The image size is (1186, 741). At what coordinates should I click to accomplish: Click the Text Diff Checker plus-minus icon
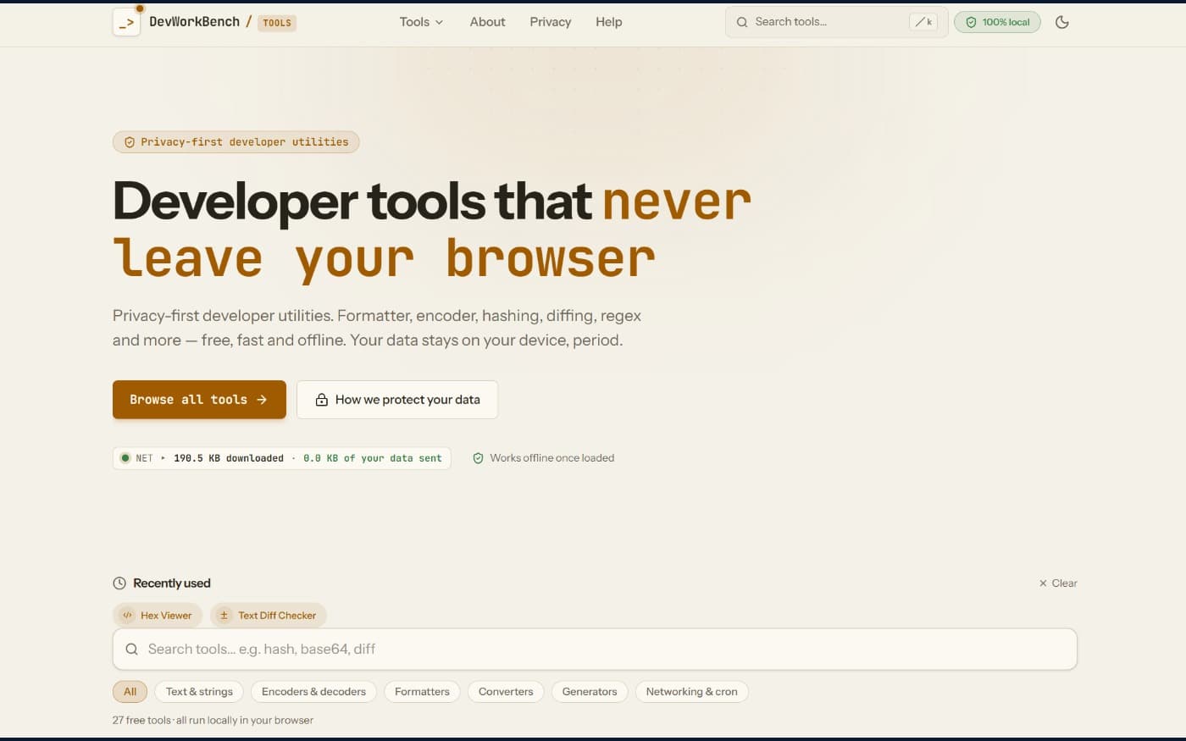click(224, 616)
